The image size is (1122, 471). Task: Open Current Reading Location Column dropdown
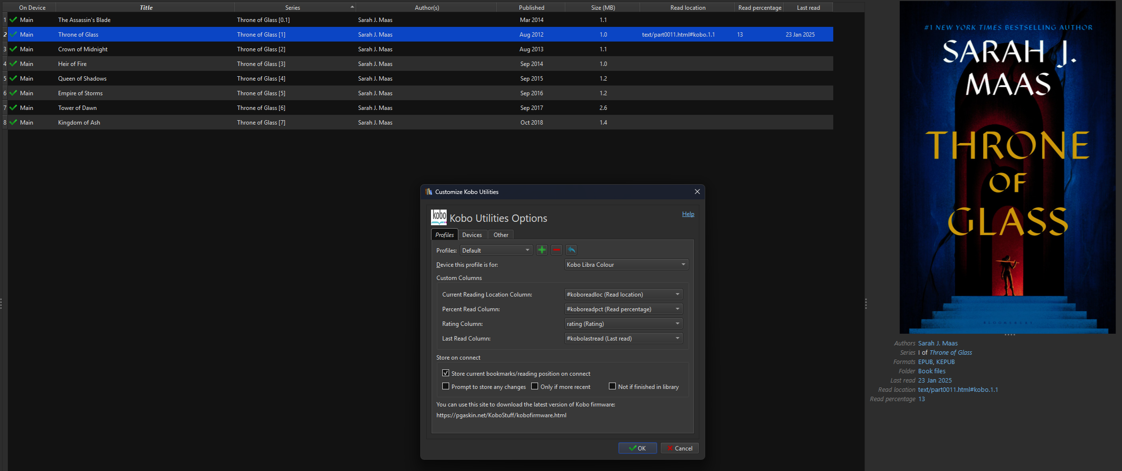[624, 295]
